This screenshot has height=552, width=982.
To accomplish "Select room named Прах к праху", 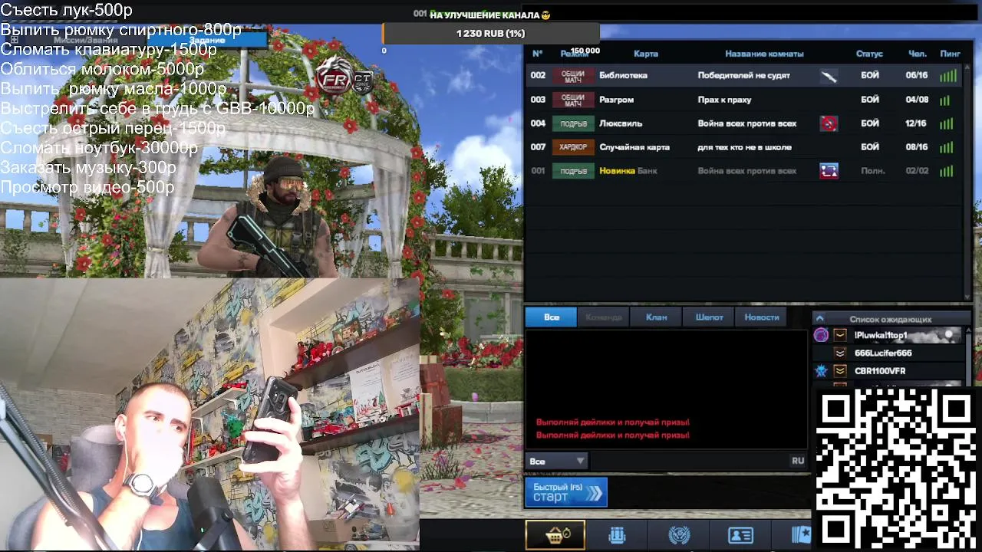I will tap(724, 100).
